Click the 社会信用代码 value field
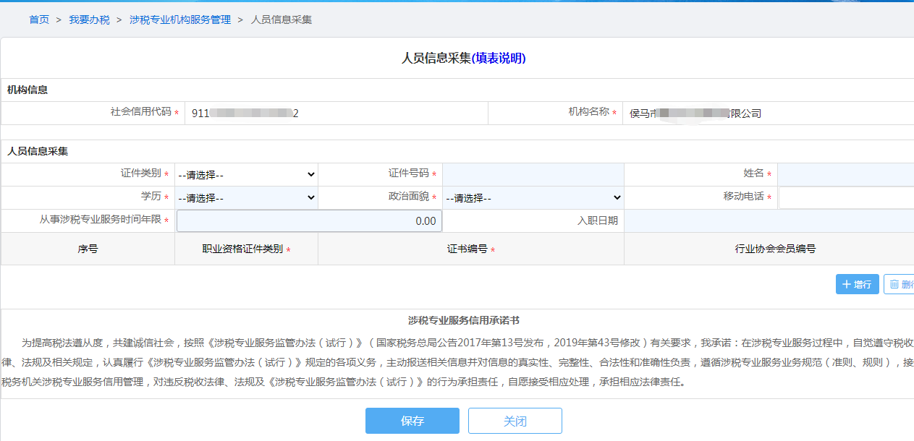 click(337, 114)
